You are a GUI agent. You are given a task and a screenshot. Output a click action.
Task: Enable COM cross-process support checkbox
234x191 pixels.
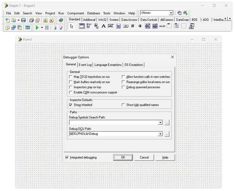(x=71, y=93)
